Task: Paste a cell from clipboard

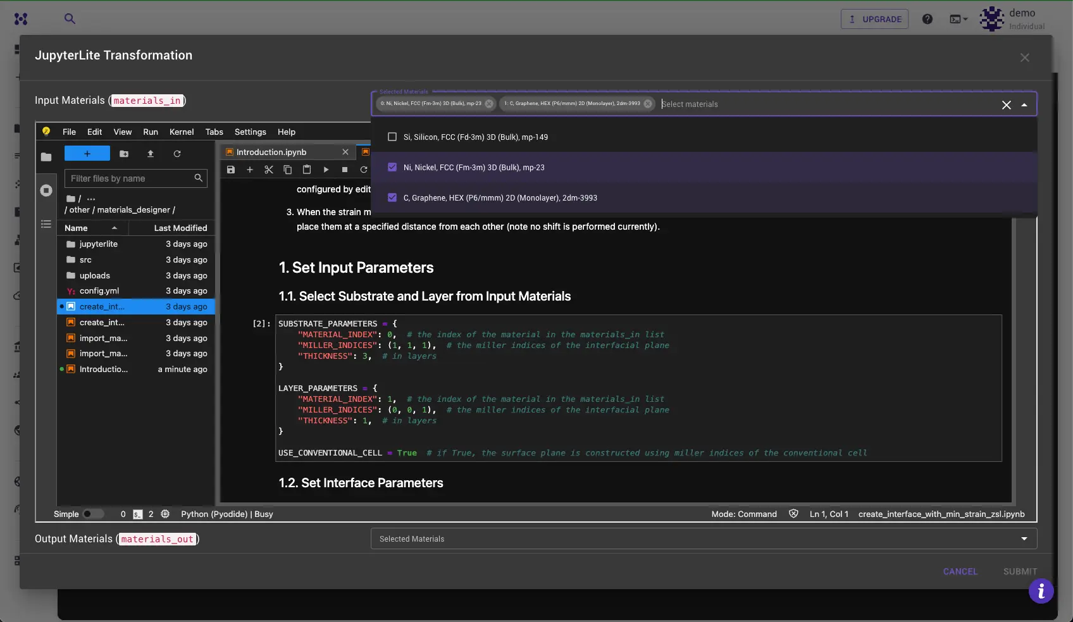Action: click(307, 170)
